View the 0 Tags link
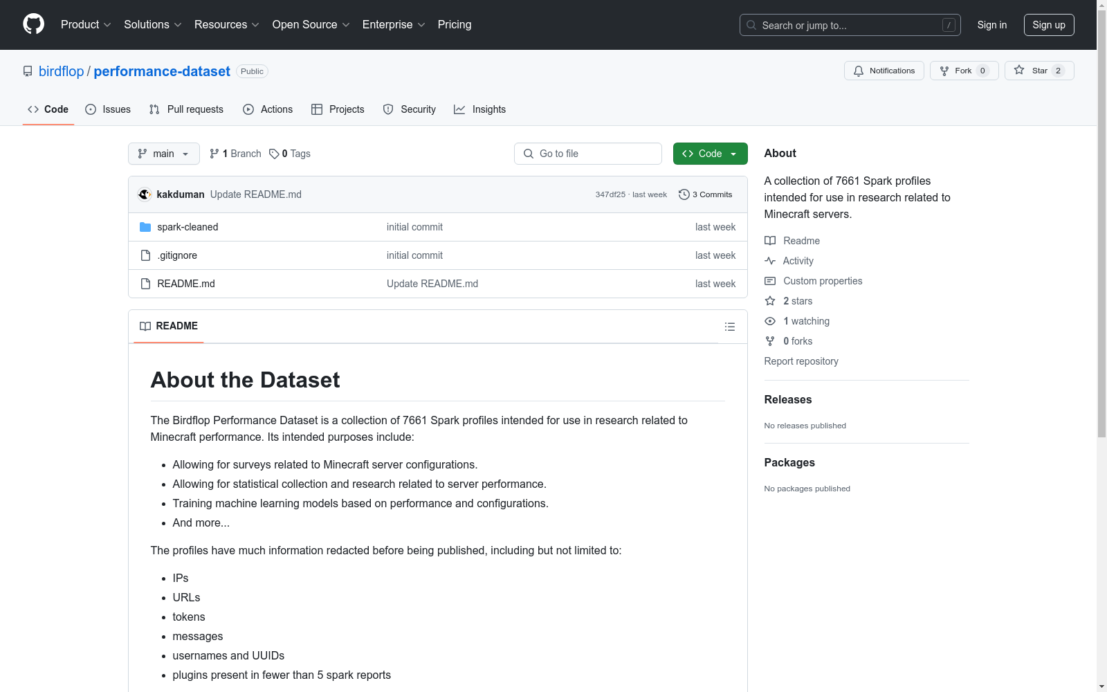The width and height of the screenshot is (1107, 692). (290, 154)
